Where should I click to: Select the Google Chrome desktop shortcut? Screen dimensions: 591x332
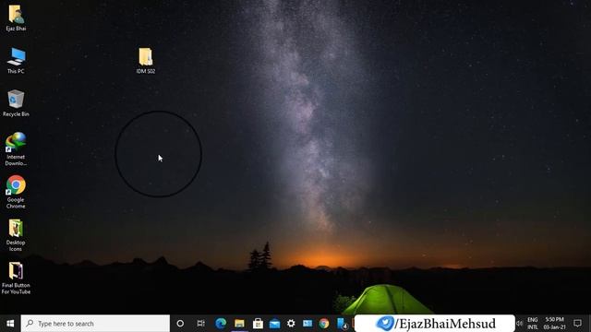pos(16,192)
